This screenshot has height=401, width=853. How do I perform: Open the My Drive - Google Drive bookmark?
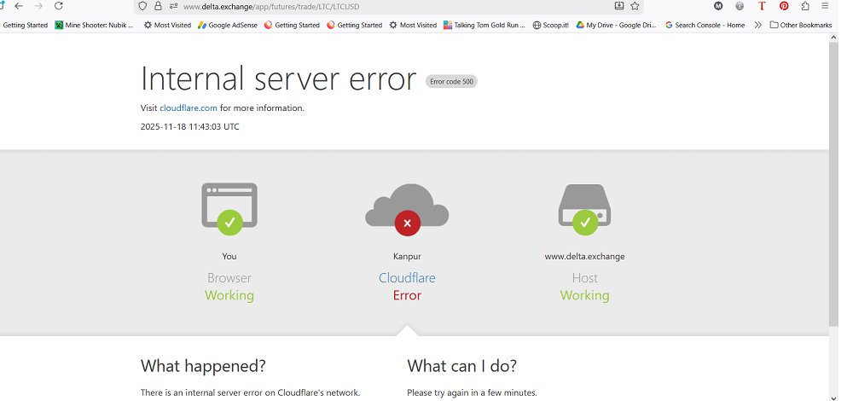click(x=617, y=25)
